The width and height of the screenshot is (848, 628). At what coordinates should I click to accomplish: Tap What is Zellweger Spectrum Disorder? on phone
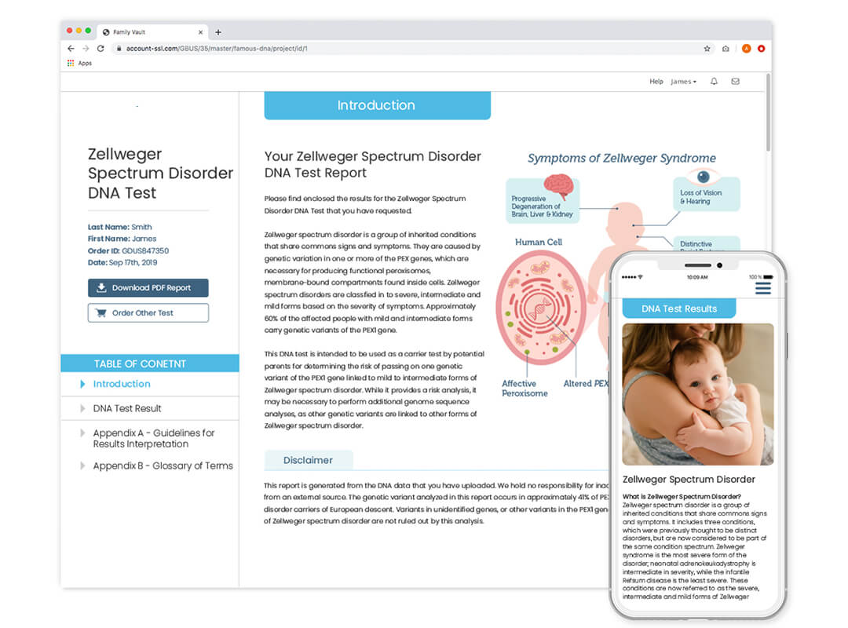pyautogui.click(x=682, y=497)
